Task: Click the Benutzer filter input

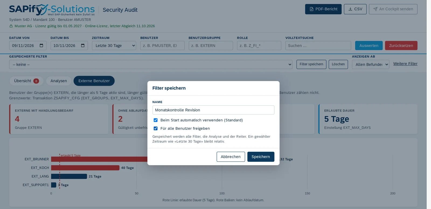Action: tap(162, 45)
